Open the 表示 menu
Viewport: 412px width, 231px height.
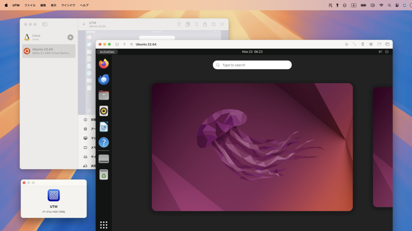(53, 5)
